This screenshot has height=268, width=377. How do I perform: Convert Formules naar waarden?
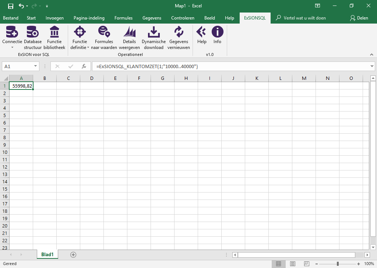(104, 38)
